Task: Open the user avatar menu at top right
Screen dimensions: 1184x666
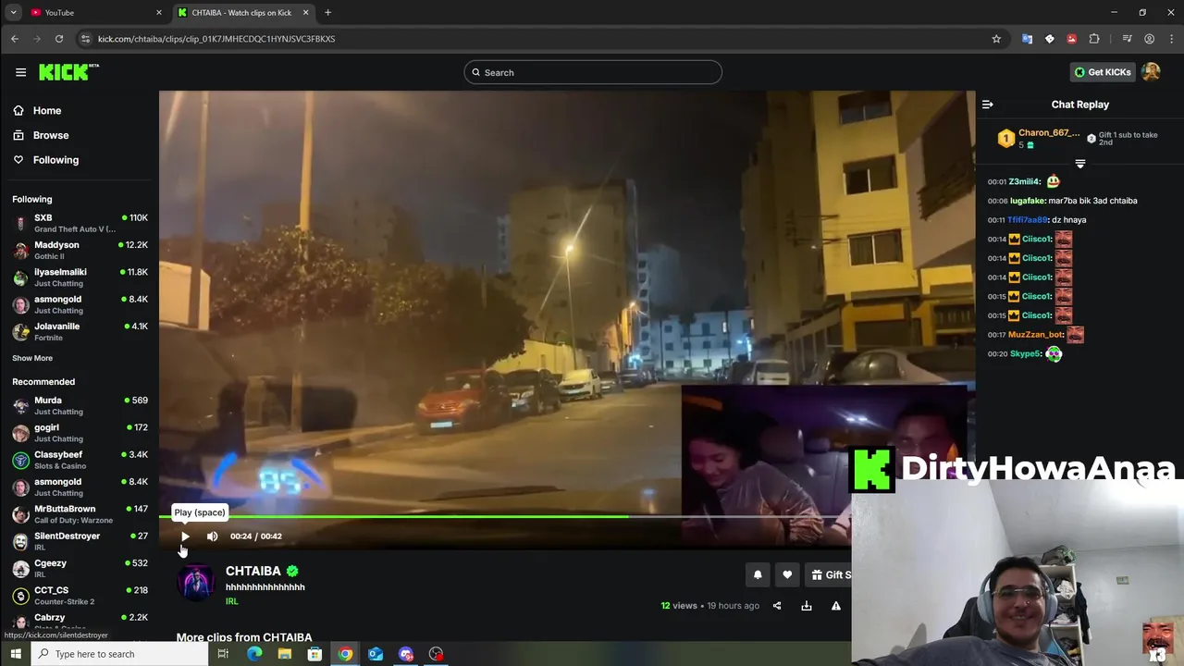Action: tap(1151, 72)
